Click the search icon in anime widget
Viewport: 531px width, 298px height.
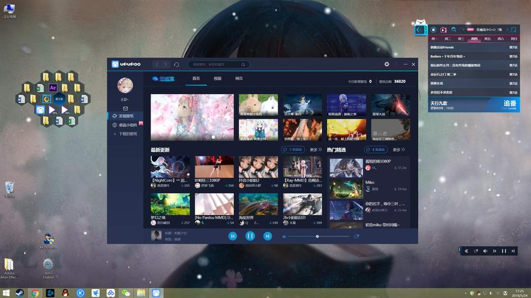[x=454, y=30]
